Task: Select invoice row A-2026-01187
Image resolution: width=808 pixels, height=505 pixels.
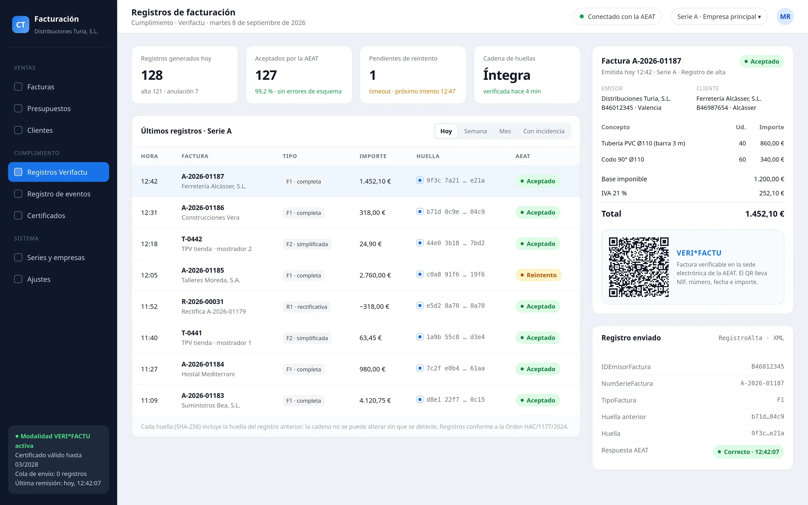Action: [x=356, y=181]
